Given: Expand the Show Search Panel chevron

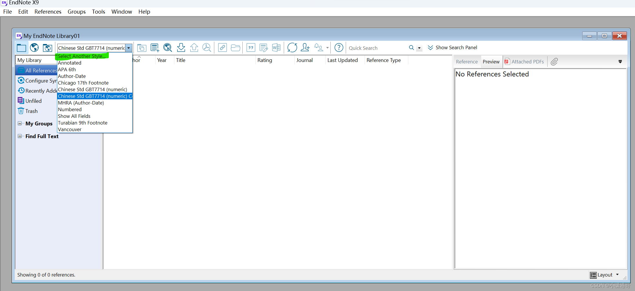Looking at the screenshot, I should pyautogui.click(x=431, y=48).
